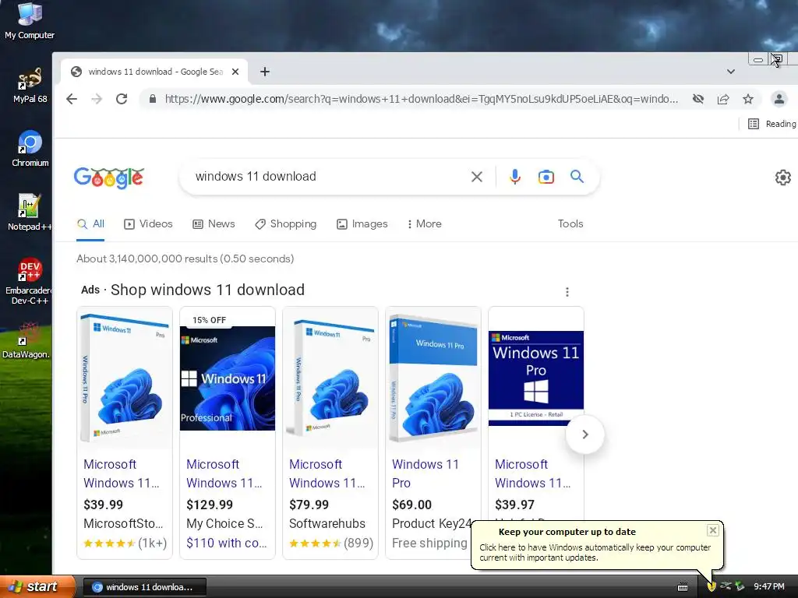Open the 15% OFF Windows 11 Professional image
The image size is (798, 598).
(228, 378)
